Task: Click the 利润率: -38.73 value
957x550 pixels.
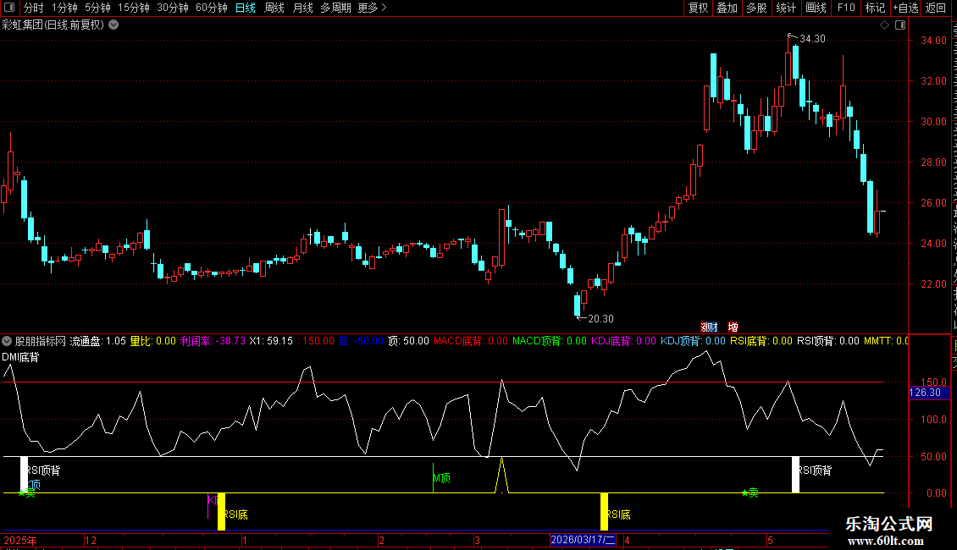Action: pos(213,341)
